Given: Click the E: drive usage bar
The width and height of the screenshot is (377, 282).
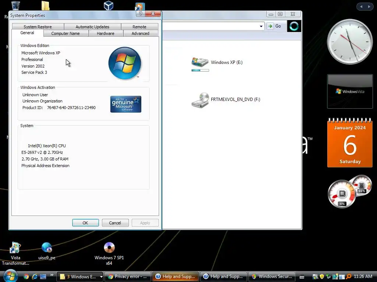Looking at the screenshot, I should [x=200, y=70].
